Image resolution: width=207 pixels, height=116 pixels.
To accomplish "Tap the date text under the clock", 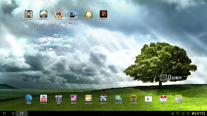I will point(46,36).
